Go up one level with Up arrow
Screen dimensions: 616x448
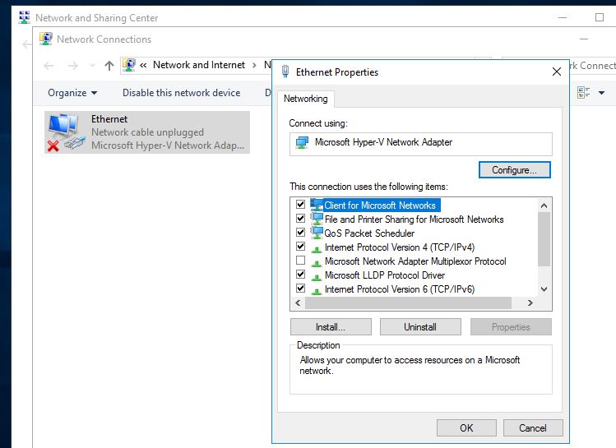109,65
